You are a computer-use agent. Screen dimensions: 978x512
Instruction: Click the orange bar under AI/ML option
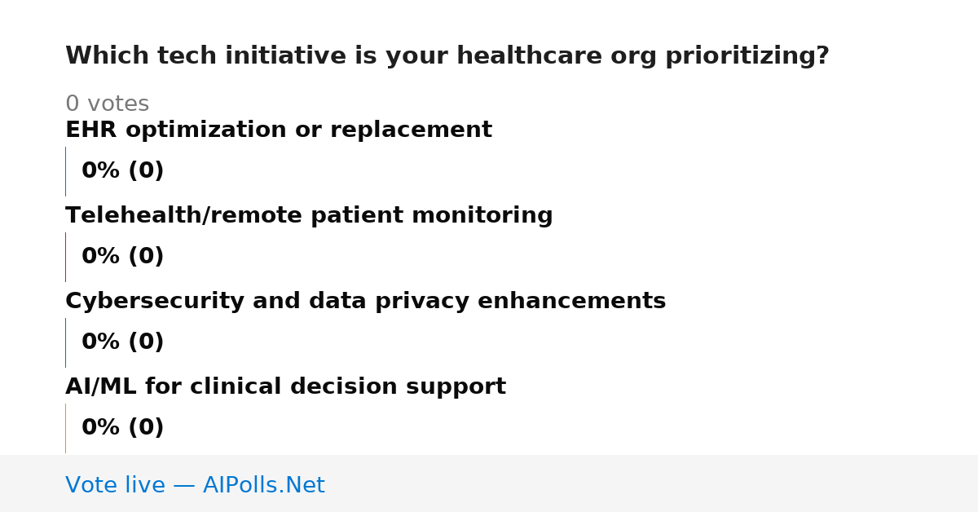65,428
